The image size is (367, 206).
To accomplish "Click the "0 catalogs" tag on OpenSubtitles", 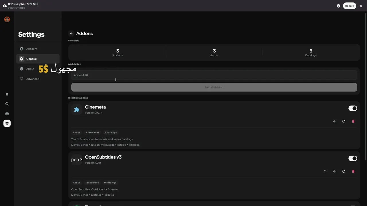I will (110, 183).
